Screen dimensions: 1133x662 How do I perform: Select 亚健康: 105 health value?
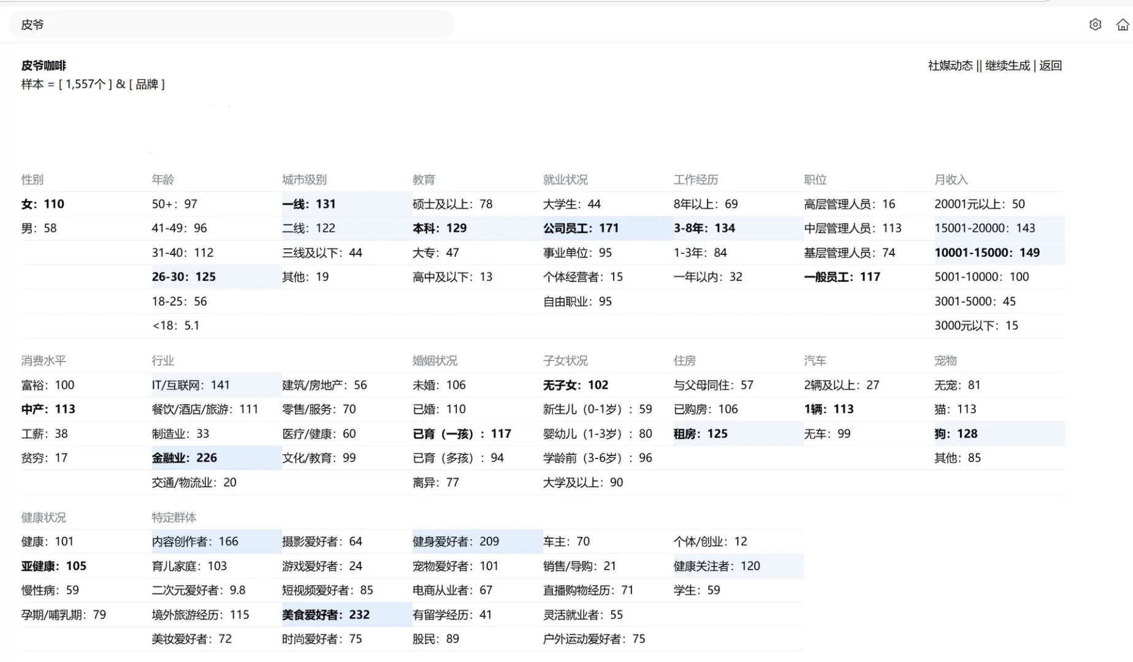pos(54,566)
